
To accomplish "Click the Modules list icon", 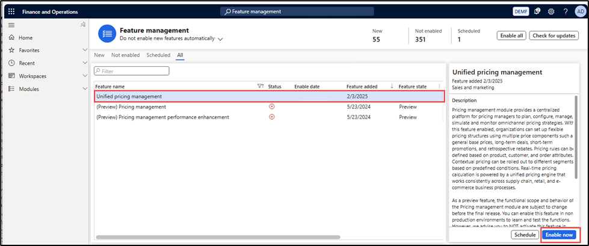I will (x=11, y=89).
